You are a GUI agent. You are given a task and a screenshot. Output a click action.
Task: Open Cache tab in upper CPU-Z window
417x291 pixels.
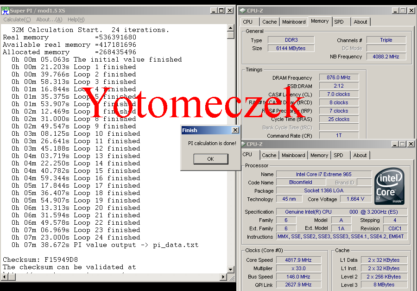click(269, 22)
